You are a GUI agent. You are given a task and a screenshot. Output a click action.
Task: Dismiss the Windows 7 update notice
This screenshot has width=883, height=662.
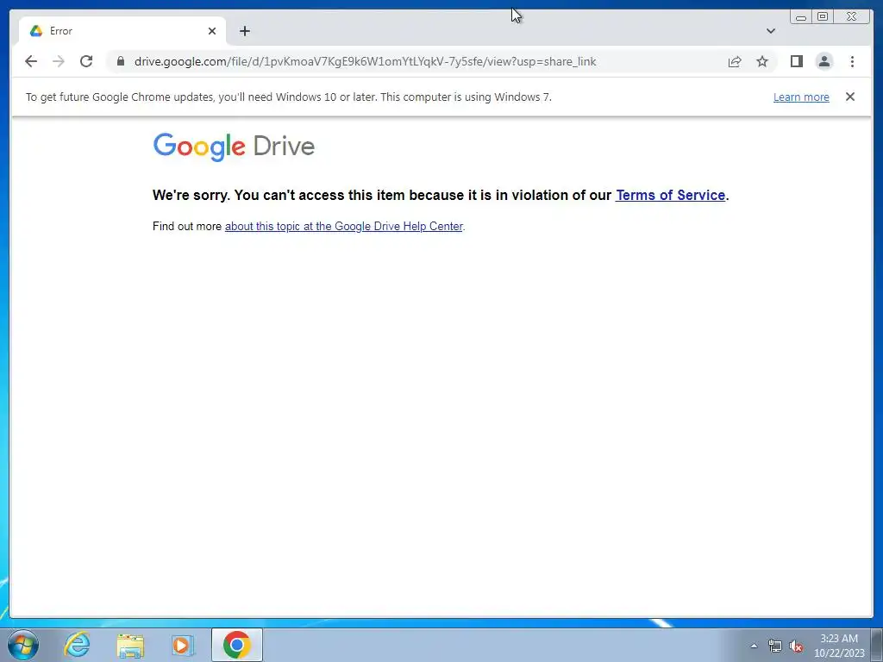(849, 97)
